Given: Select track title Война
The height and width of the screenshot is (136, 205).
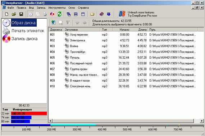Looking at the screenshot, I should click(74, 46).
